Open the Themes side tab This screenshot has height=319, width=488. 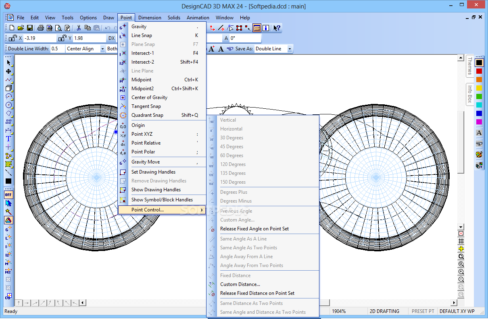(469, 66)
